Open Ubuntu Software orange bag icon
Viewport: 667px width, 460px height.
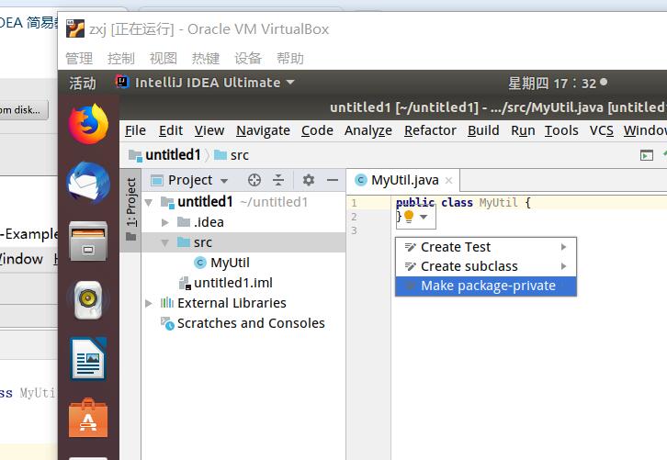point(88,418)
